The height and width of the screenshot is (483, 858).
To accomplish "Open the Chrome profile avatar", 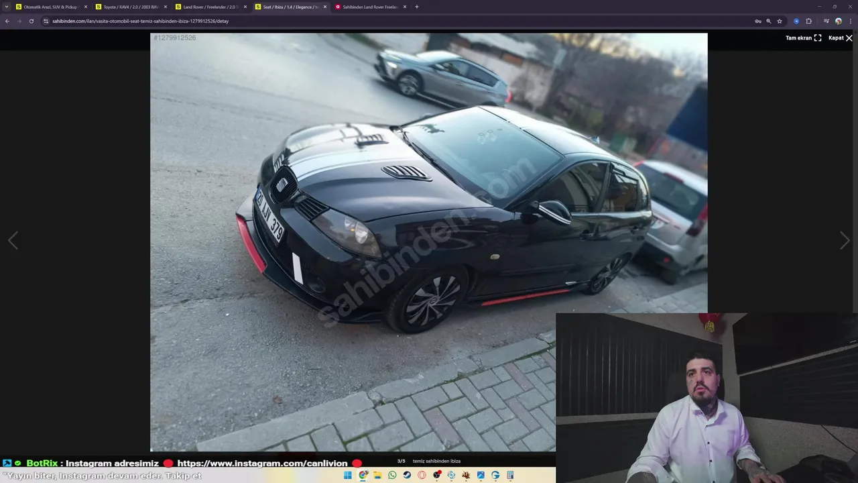I will 838,21.
